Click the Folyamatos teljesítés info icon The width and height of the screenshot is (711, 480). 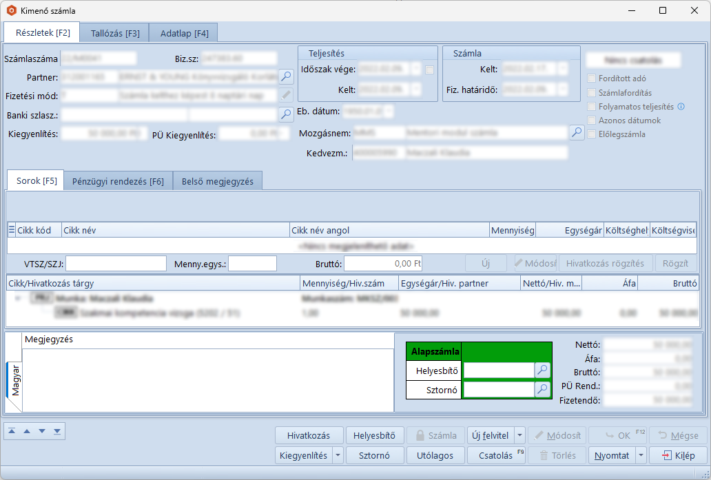[x=681, y=107]
